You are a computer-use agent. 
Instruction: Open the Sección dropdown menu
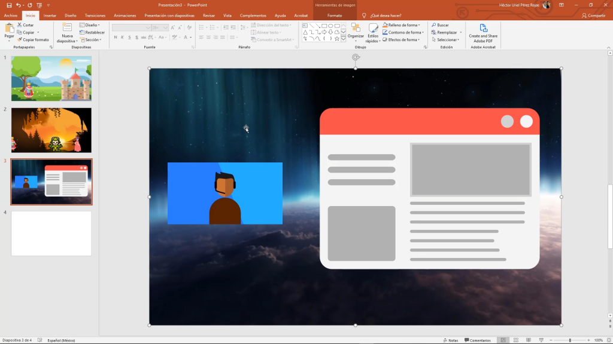pyautogui.click(x=91, y=40)
